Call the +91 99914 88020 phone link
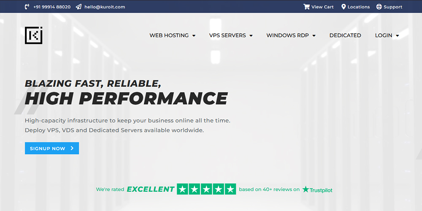 tap(52, 7)
